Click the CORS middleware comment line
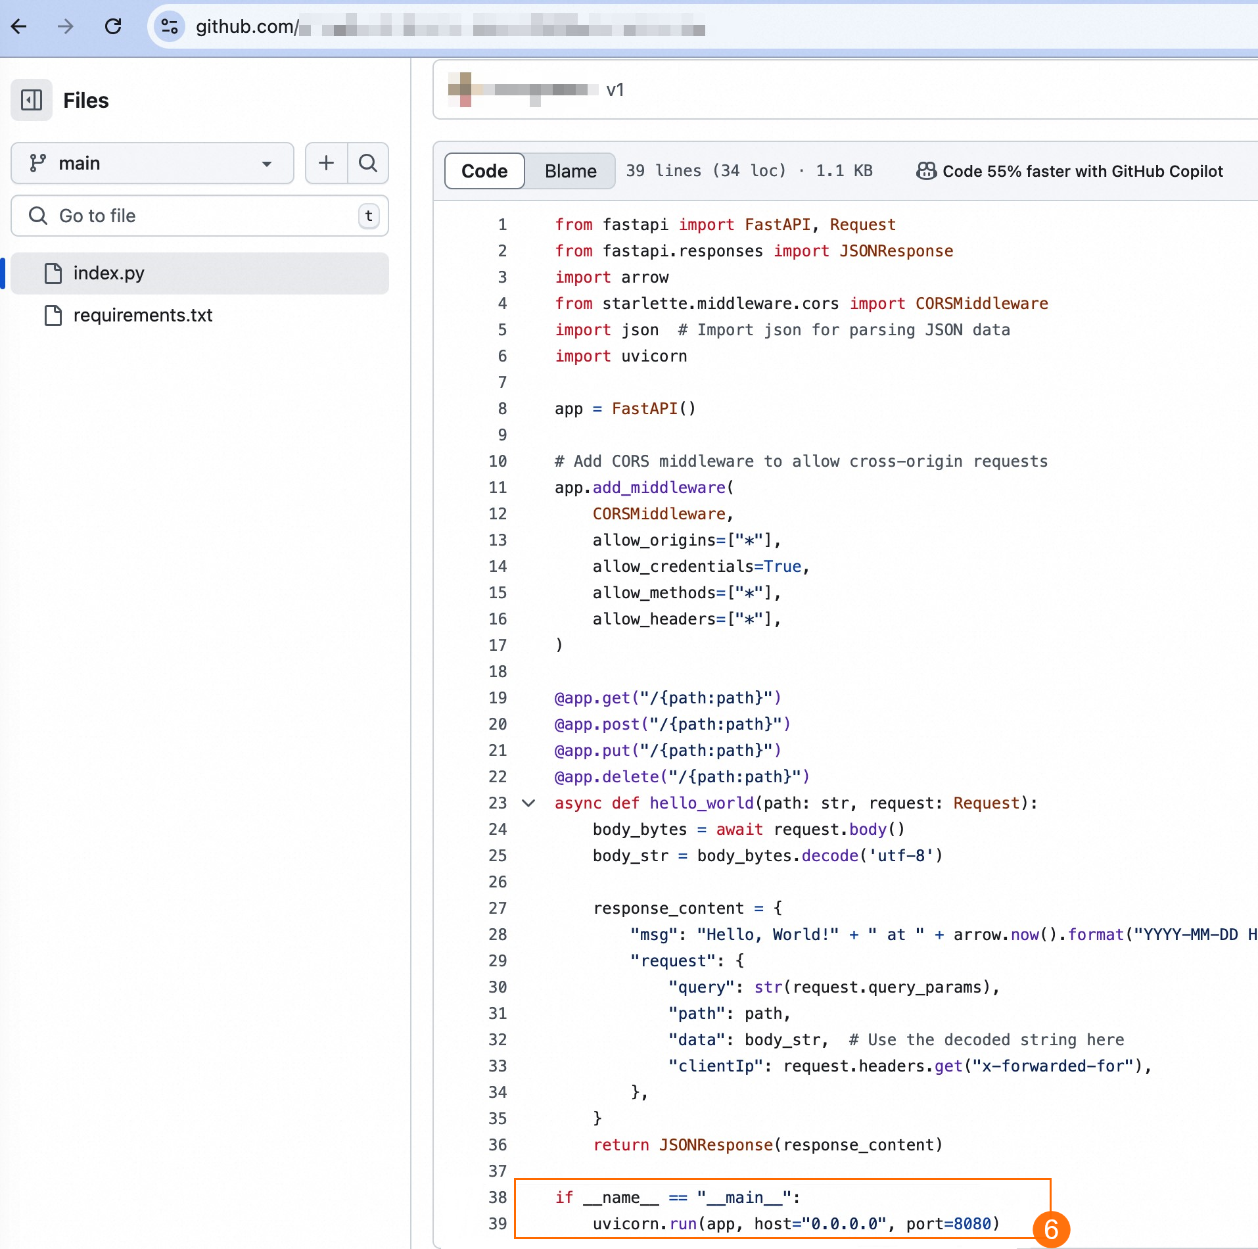1258x1249 pixels. click(801, 461)
